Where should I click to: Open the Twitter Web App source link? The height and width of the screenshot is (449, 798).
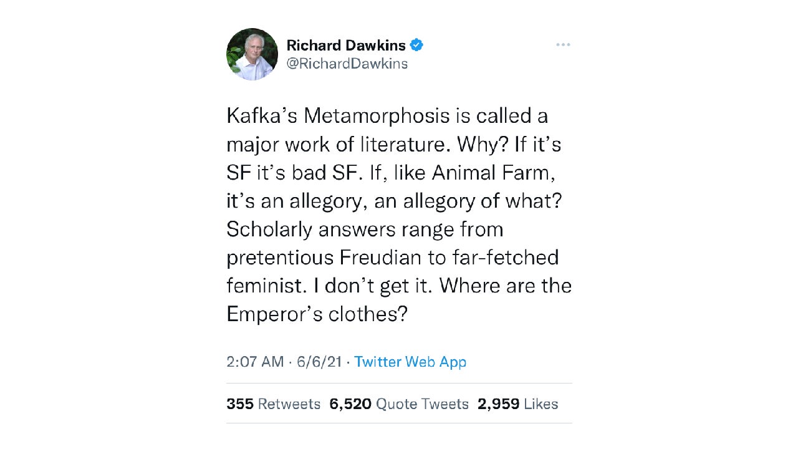click(x=410, y=362)
